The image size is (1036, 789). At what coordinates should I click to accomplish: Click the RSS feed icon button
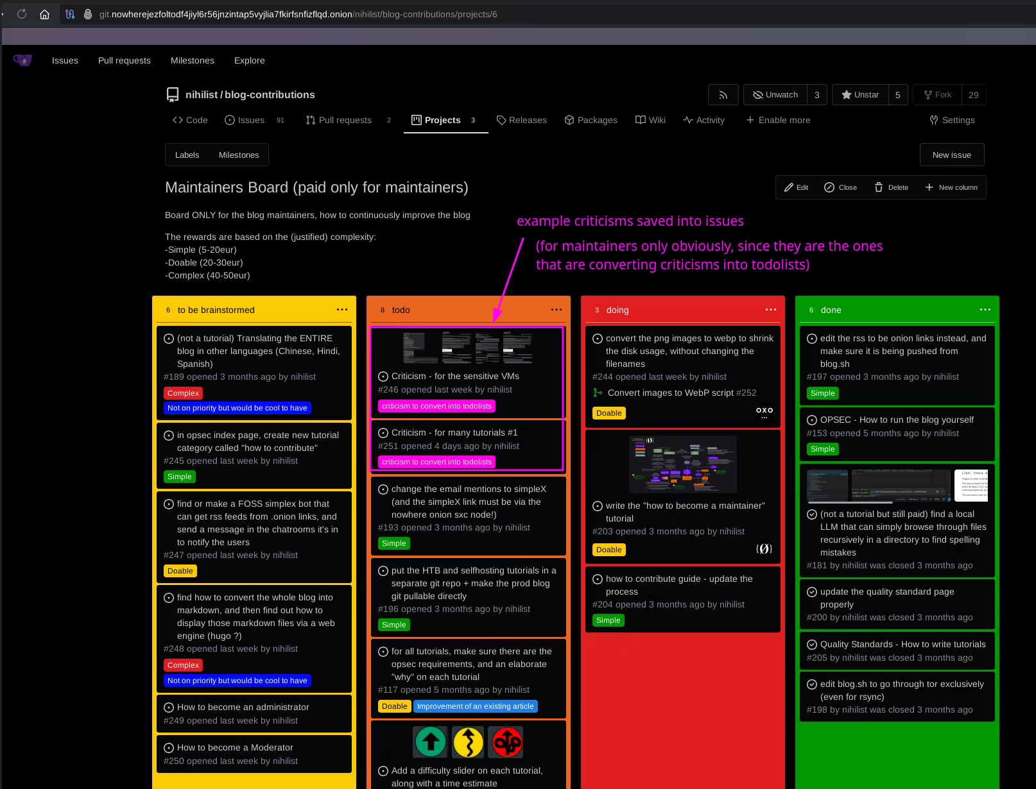(x=723, y=95)
